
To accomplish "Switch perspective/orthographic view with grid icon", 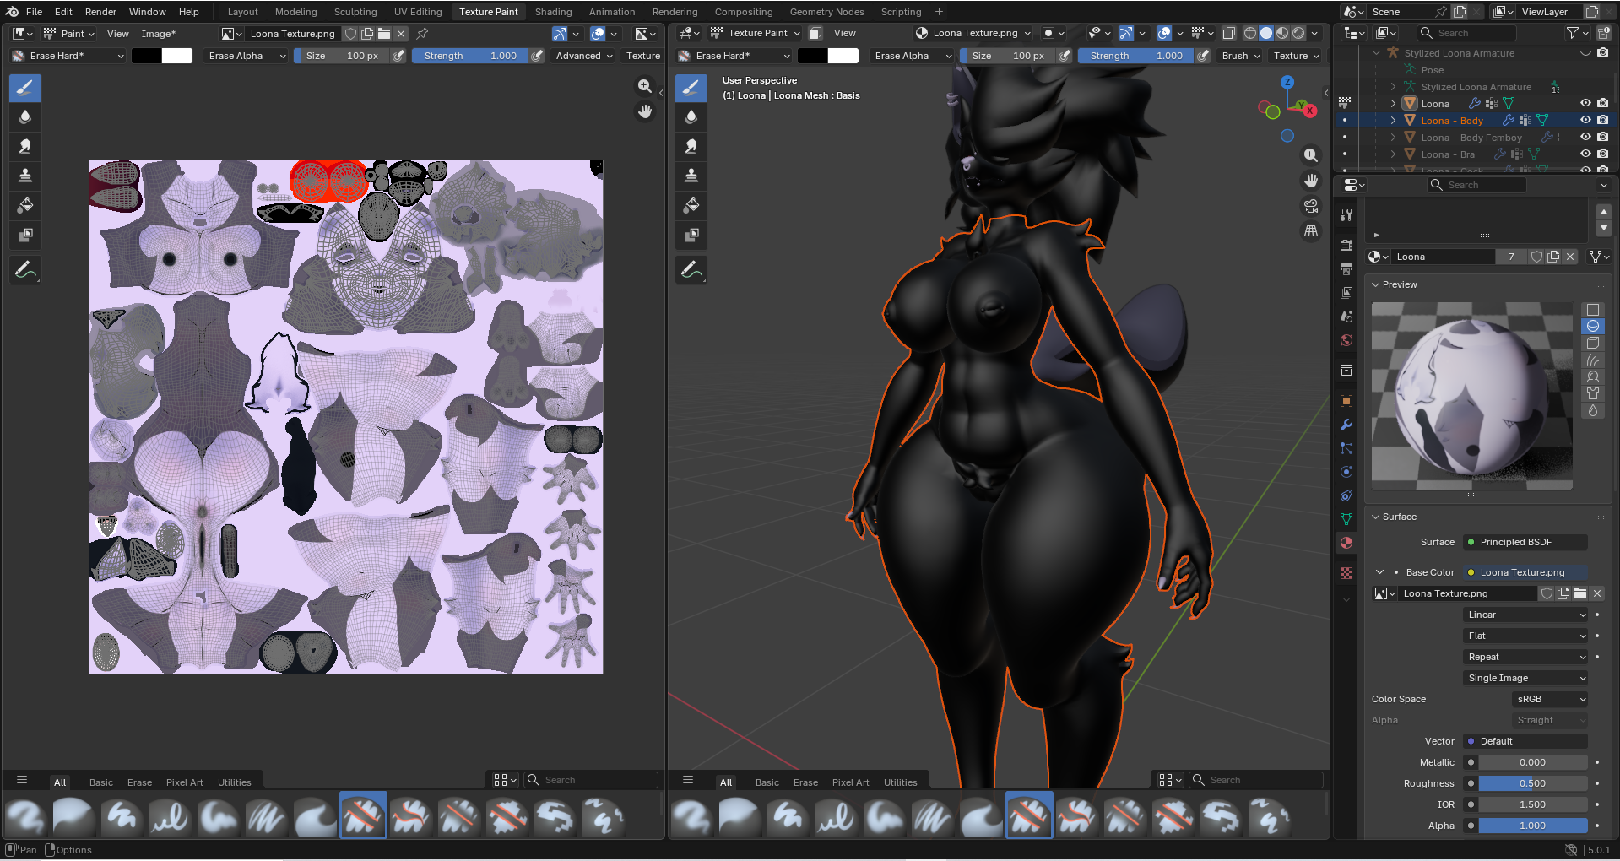I will pos(1311,231).
